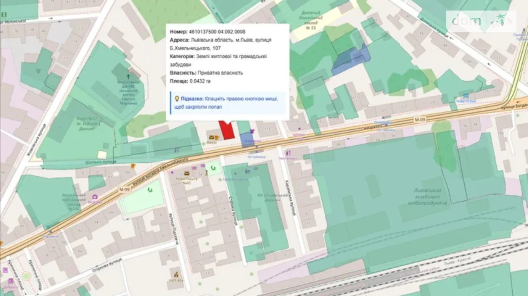The image size is (528, 296).
Task: Click the ЛКП 404 building icon
Action: [176, 275]
